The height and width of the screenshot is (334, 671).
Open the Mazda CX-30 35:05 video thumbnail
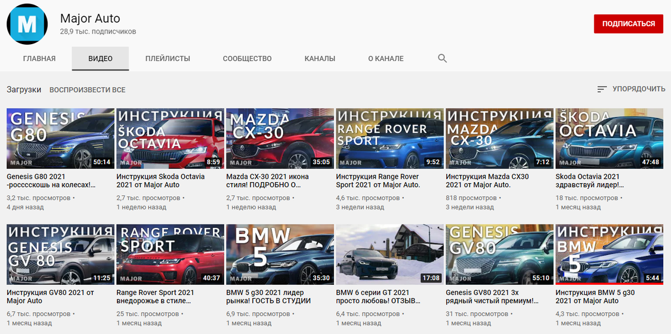[x=280, y=138]
